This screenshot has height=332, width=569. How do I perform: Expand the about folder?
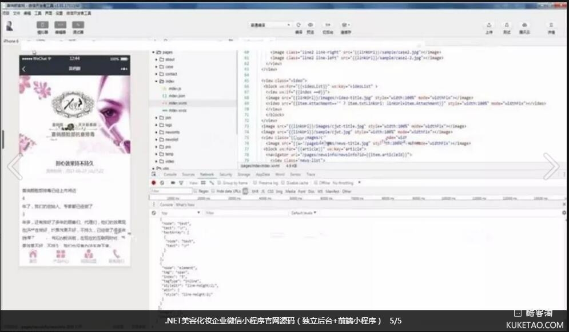tap(156, 60)
